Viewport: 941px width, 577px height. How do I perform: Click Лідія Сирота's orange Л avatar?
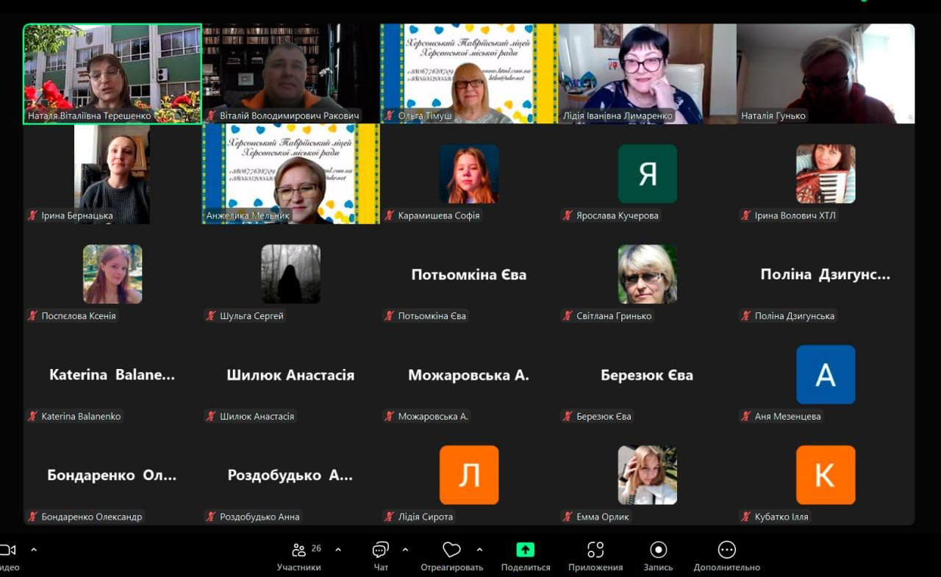pos(469,475)
